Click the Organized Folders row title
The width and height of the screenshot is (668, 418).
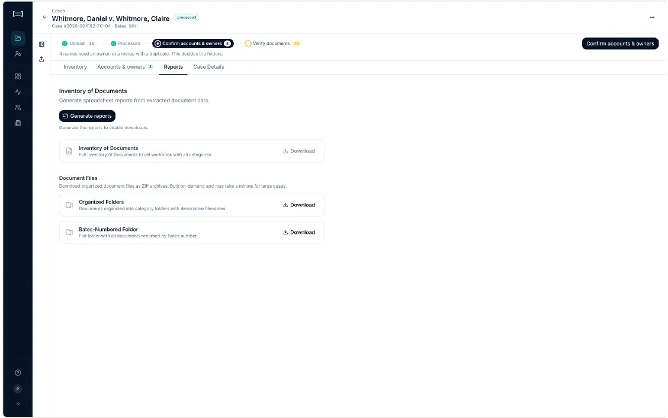101,202
